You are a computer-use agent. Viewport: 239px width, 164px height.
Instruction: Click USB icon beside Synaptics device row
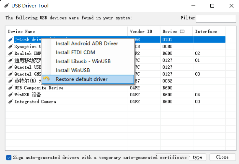click(x=10, y=47)
